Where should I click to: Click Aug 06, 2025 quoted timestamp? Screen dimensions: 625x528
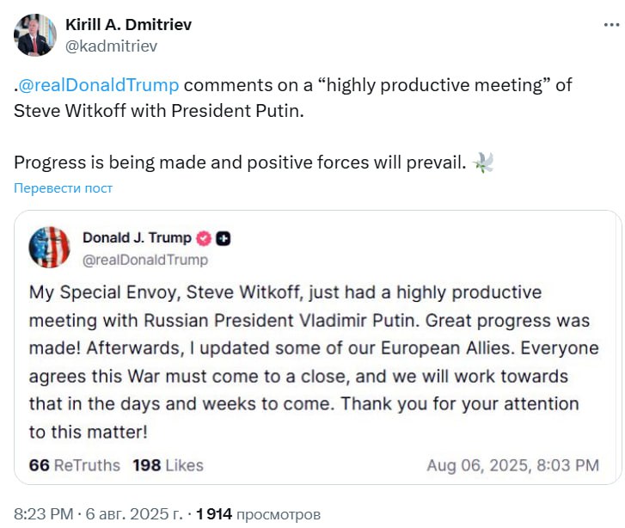click(512, 465)
